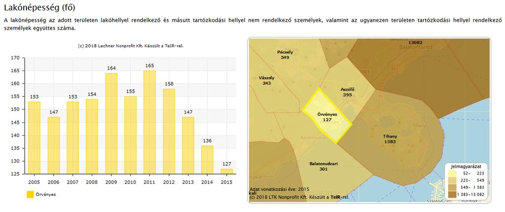Select the 2008 bar valued 154

(92, 136)
